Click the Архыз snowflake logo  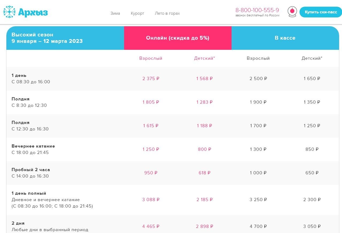pyautogui.click(x=25, y=12)
